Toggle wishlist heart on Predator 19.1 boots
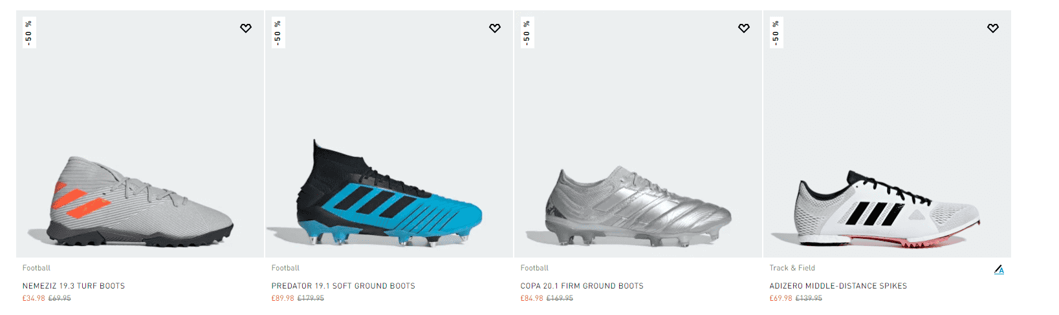The height and width of the screenshot is (315, 1059). (495, 28)
